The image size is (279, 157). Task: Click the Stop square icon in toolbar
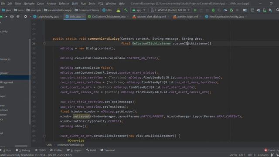[237, 10]
